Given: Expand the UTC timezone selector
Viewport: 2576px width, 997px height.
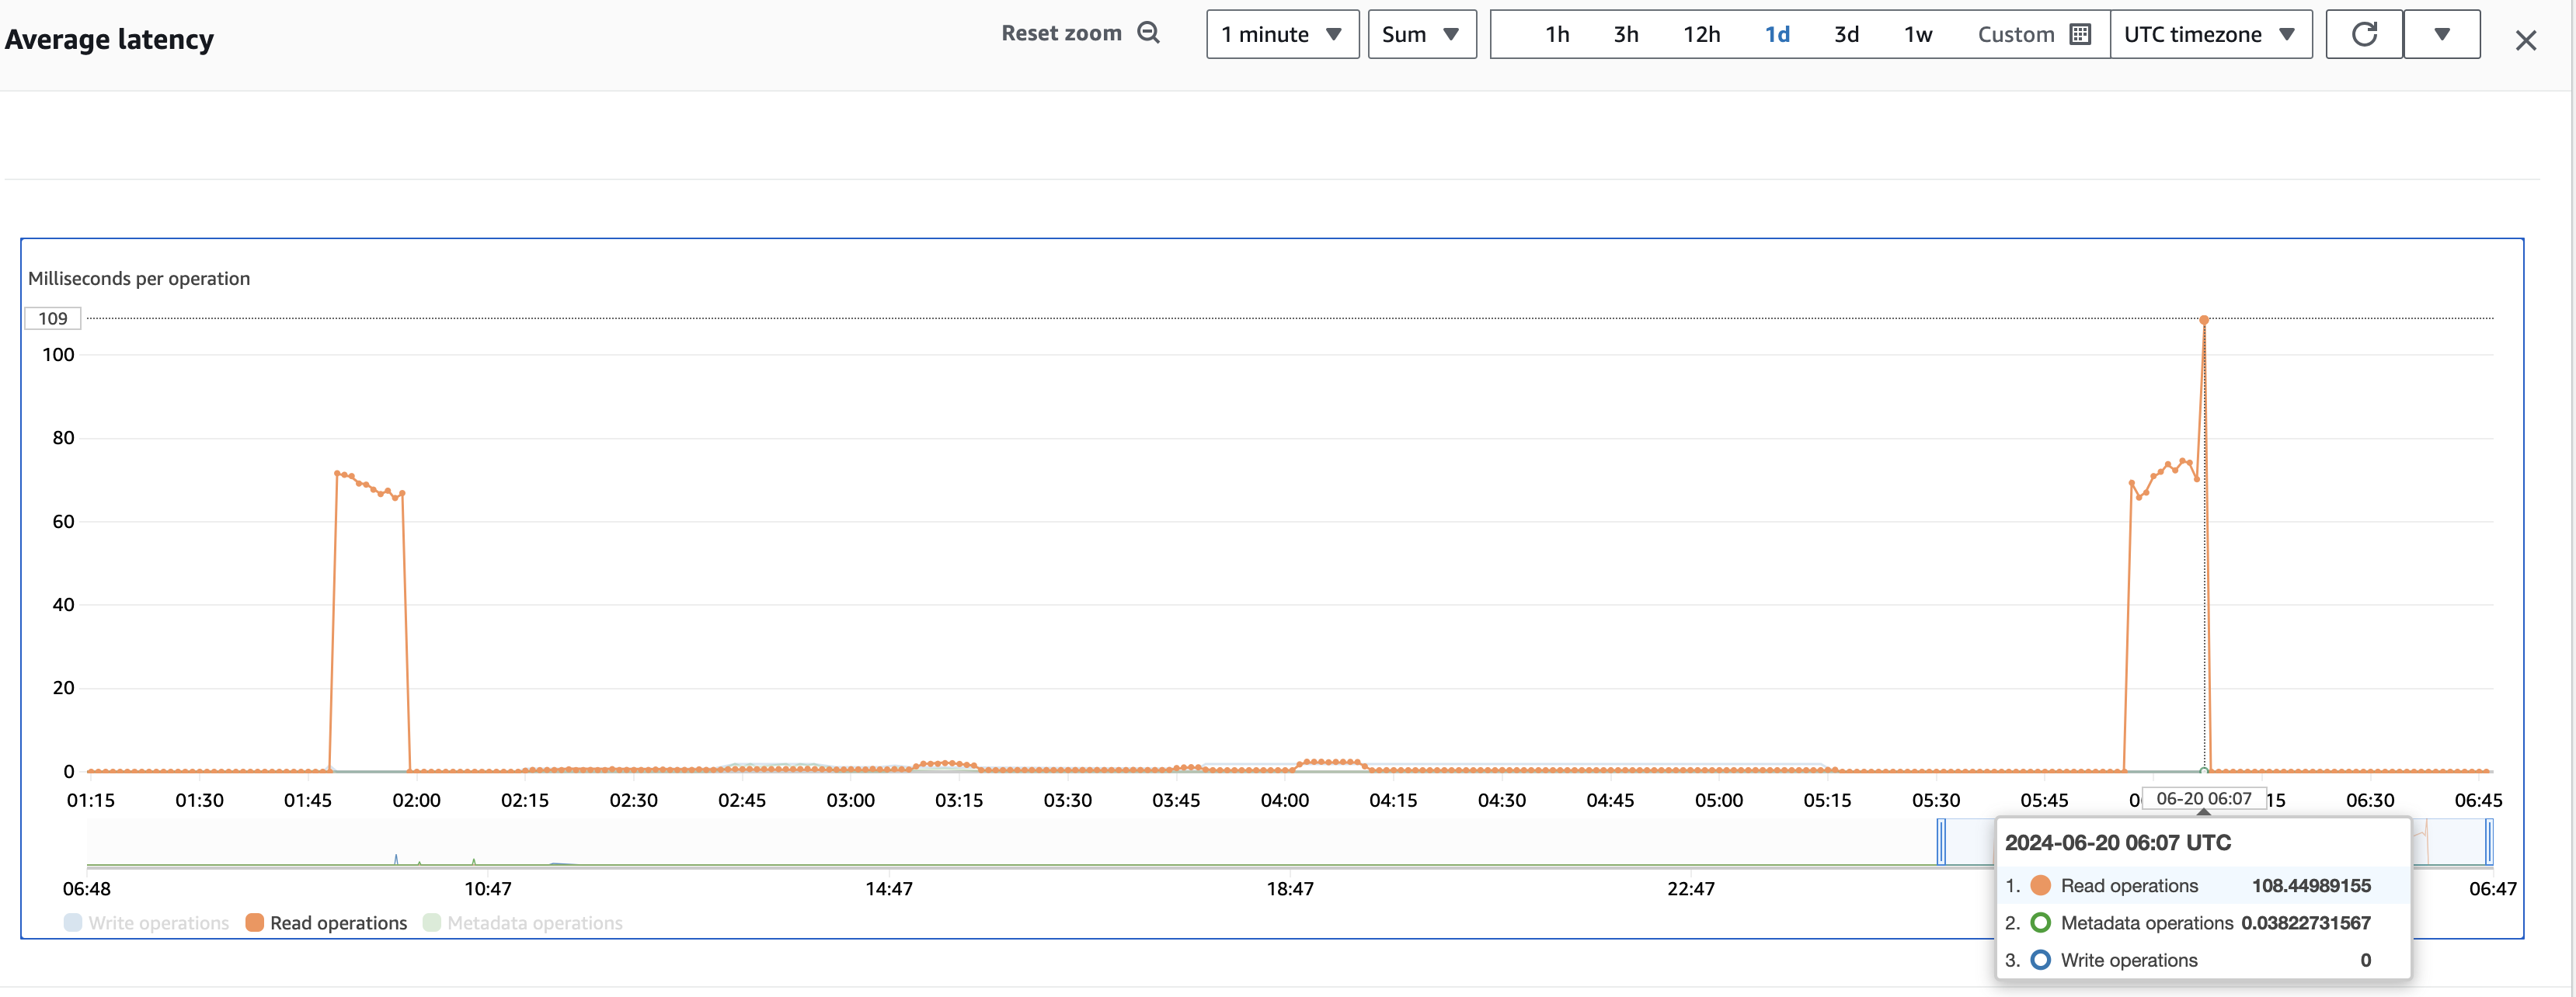Looking at the screenshot, I should [2210, 34].
